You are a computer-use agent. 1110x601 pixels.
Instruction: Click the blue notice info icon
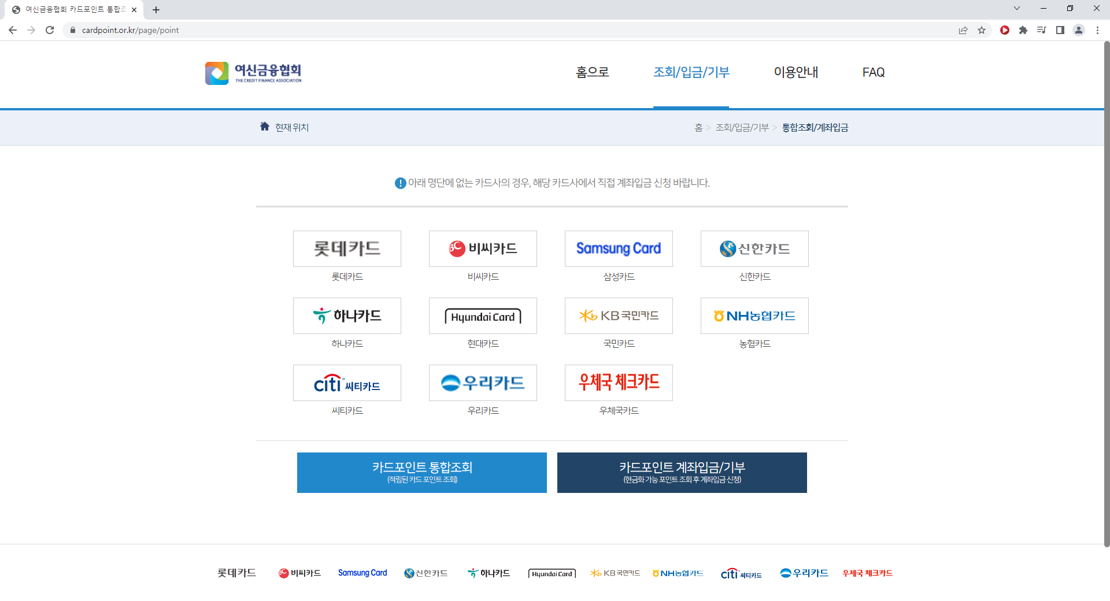(400, 183)
